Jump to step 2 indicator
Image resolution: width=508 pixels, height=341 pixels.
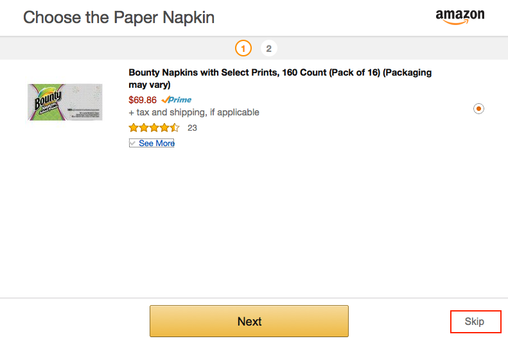coord(269,49)
